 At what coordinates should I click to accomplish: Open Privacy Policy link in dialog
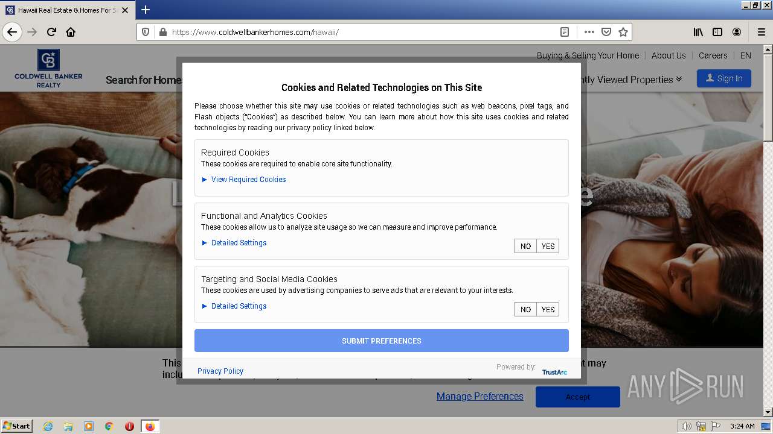(x=220, y=371)
